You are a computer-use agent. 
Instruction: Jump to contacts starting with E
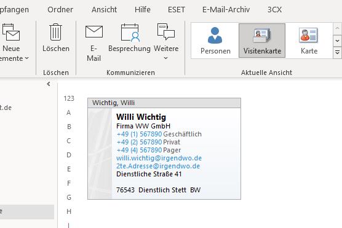[69, 169]
